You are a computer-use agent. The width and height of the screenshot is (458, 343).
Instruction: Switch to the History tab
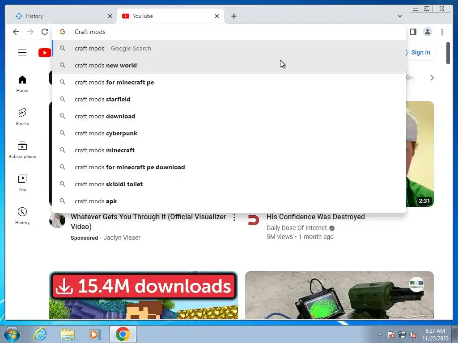pyautogui.click(x=60, y=16)
